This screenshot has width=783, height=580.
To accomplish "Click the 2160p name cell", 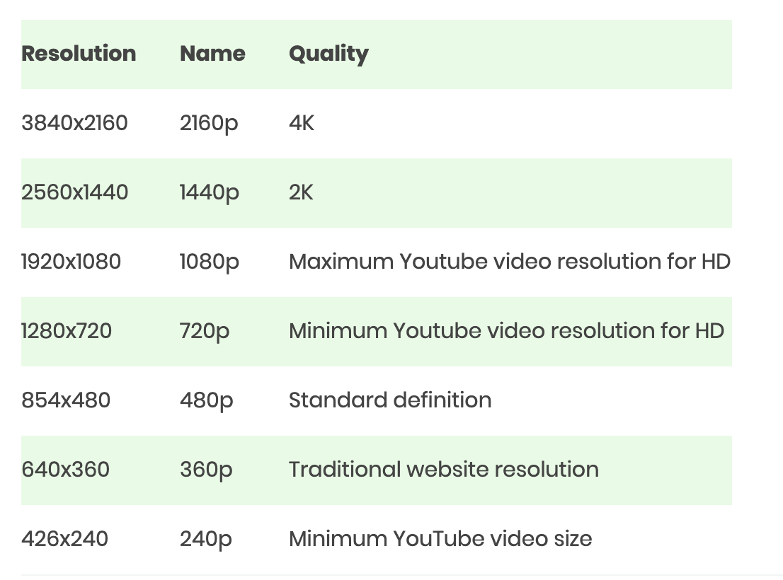I will [x=209, y=123].
